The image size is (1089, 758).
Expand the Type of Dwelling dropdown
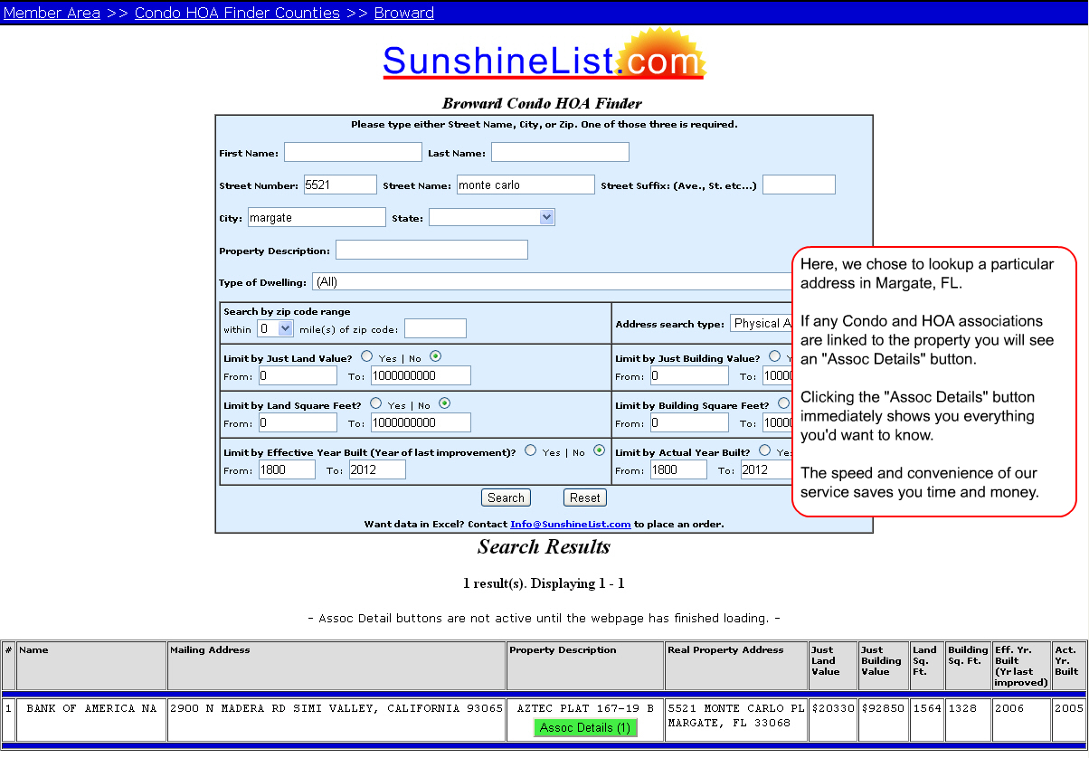click(x=552, y=282)
